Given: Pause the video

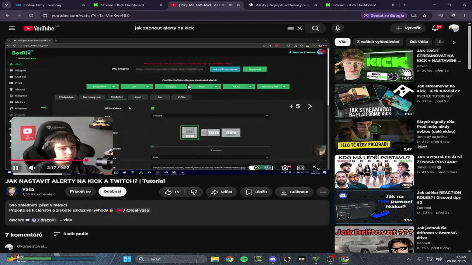Looking at the screenshot, I should [x=16, y=168].
